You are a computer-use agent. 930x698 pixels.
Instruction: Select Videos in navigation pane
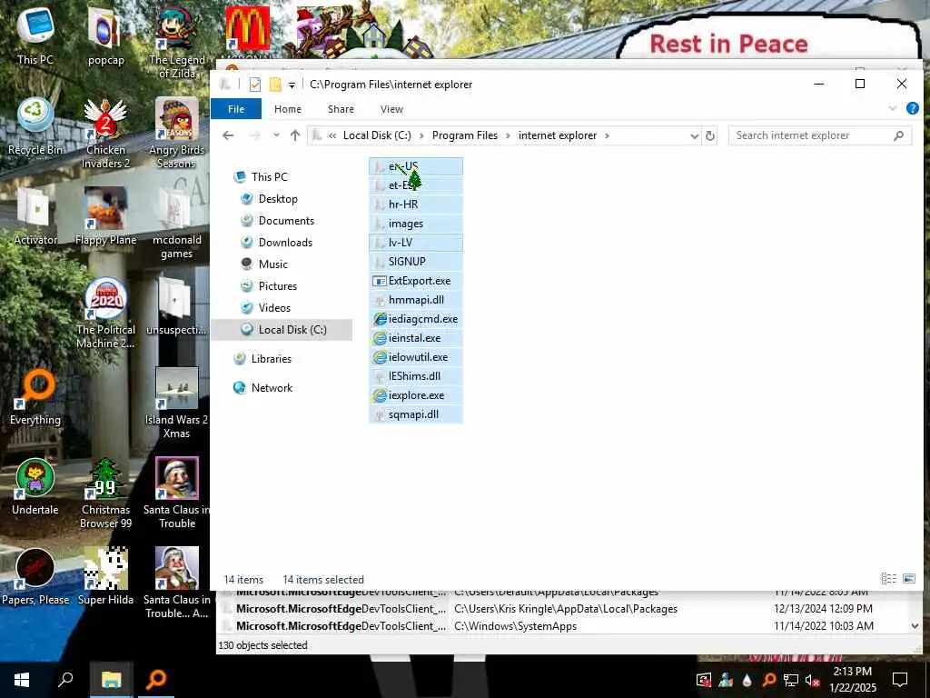point(274,307)
